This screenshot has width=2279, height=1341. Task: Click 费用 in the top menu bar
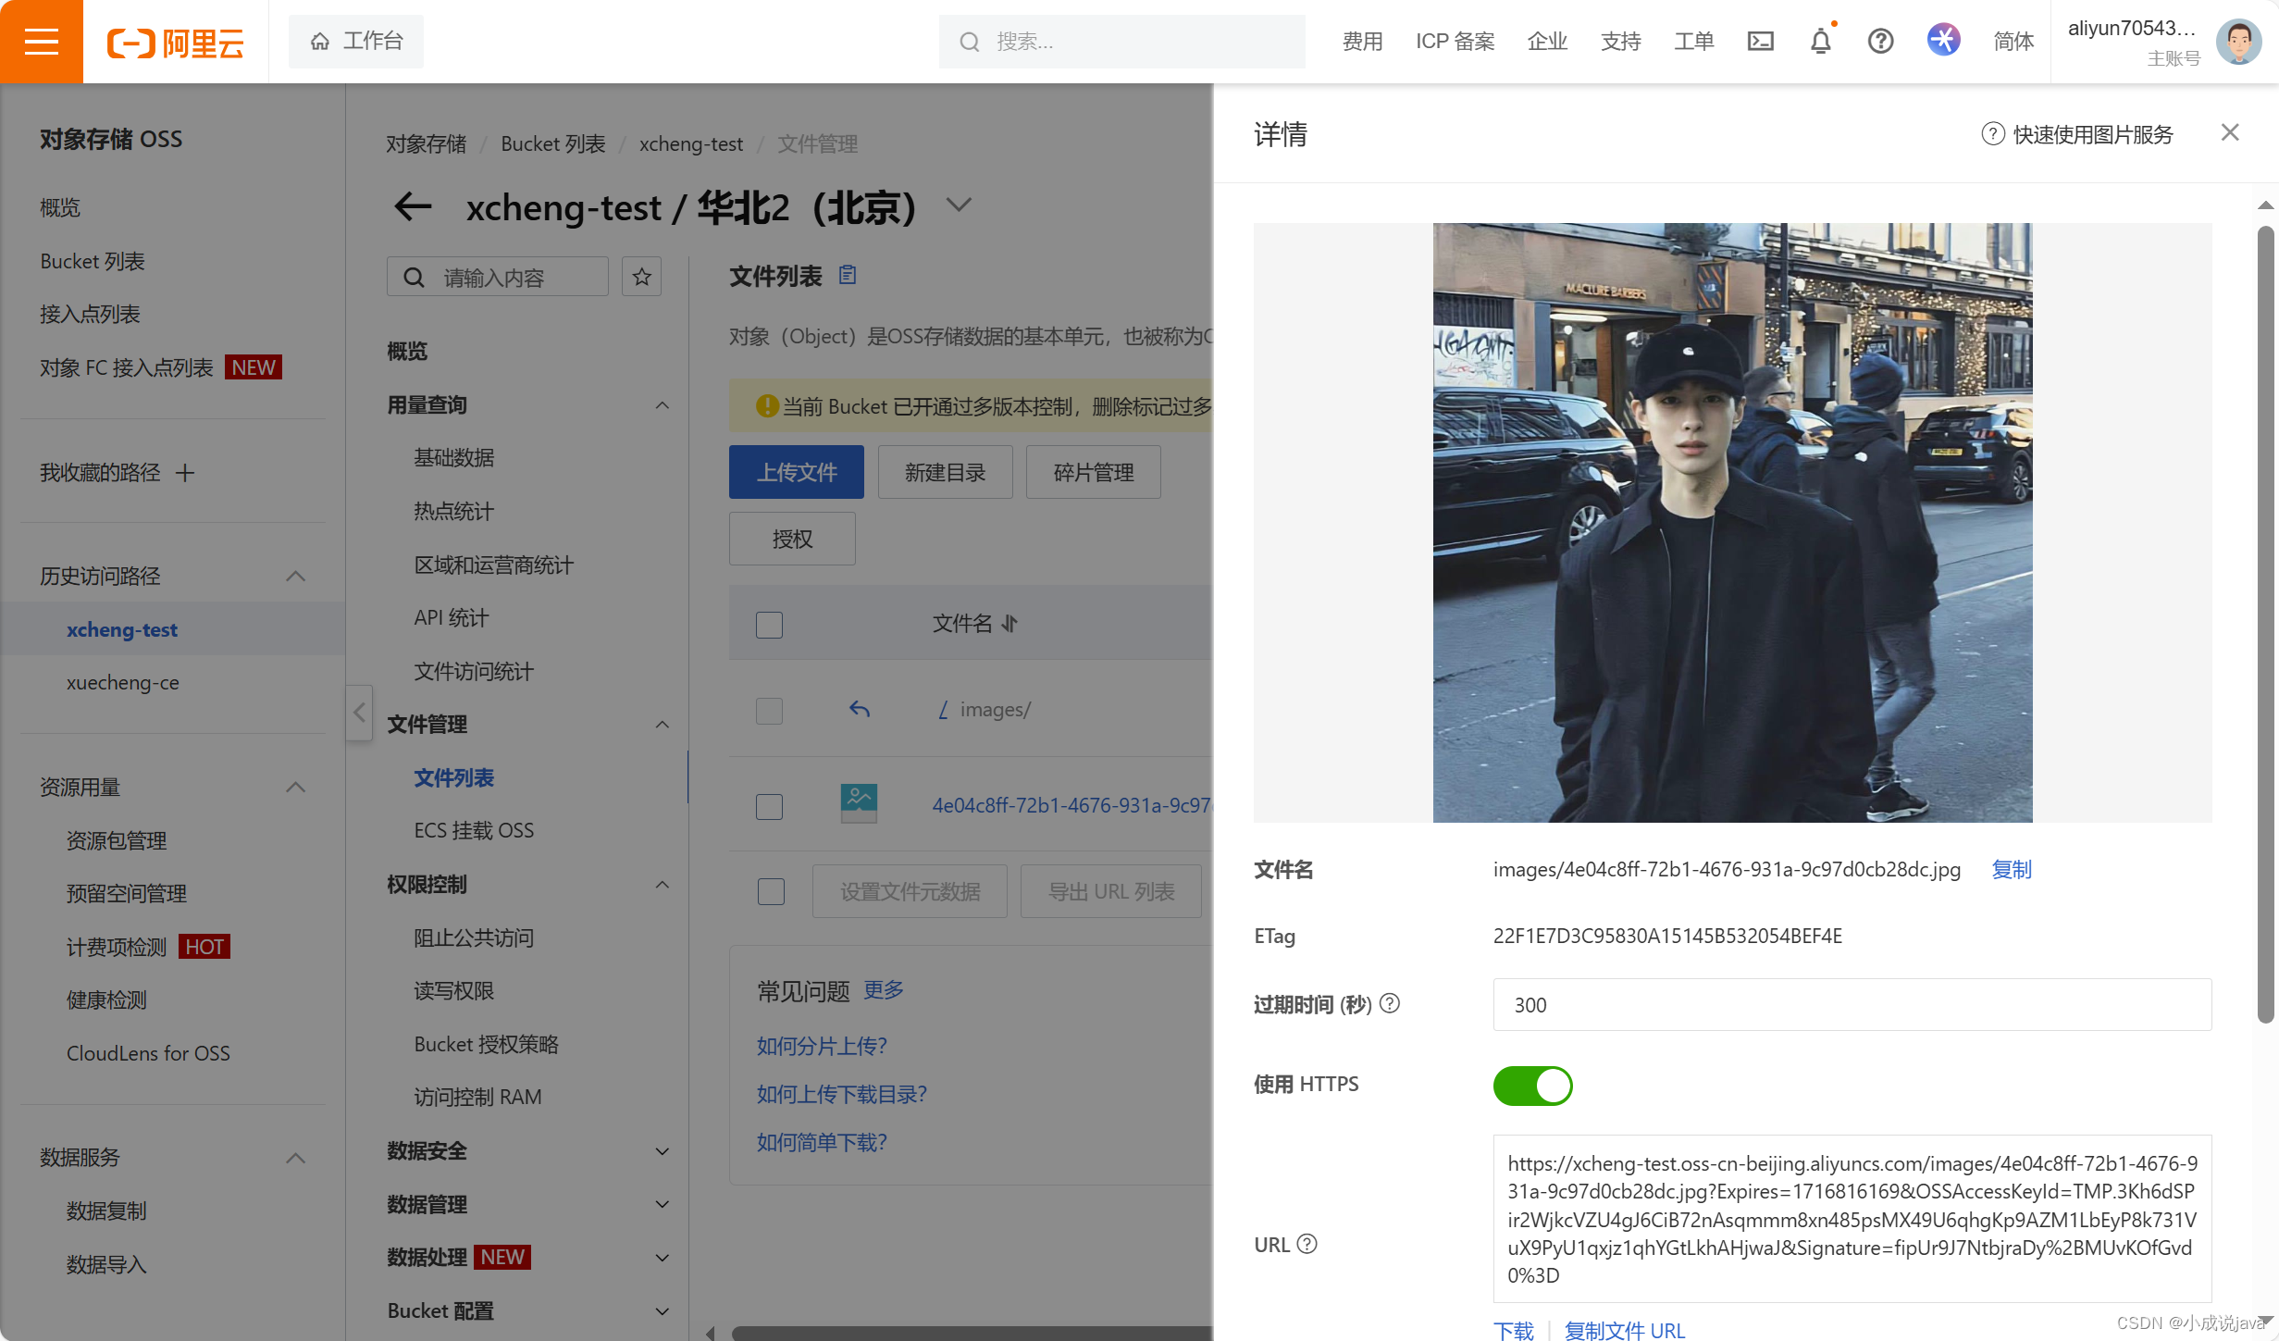(1362, 41)
